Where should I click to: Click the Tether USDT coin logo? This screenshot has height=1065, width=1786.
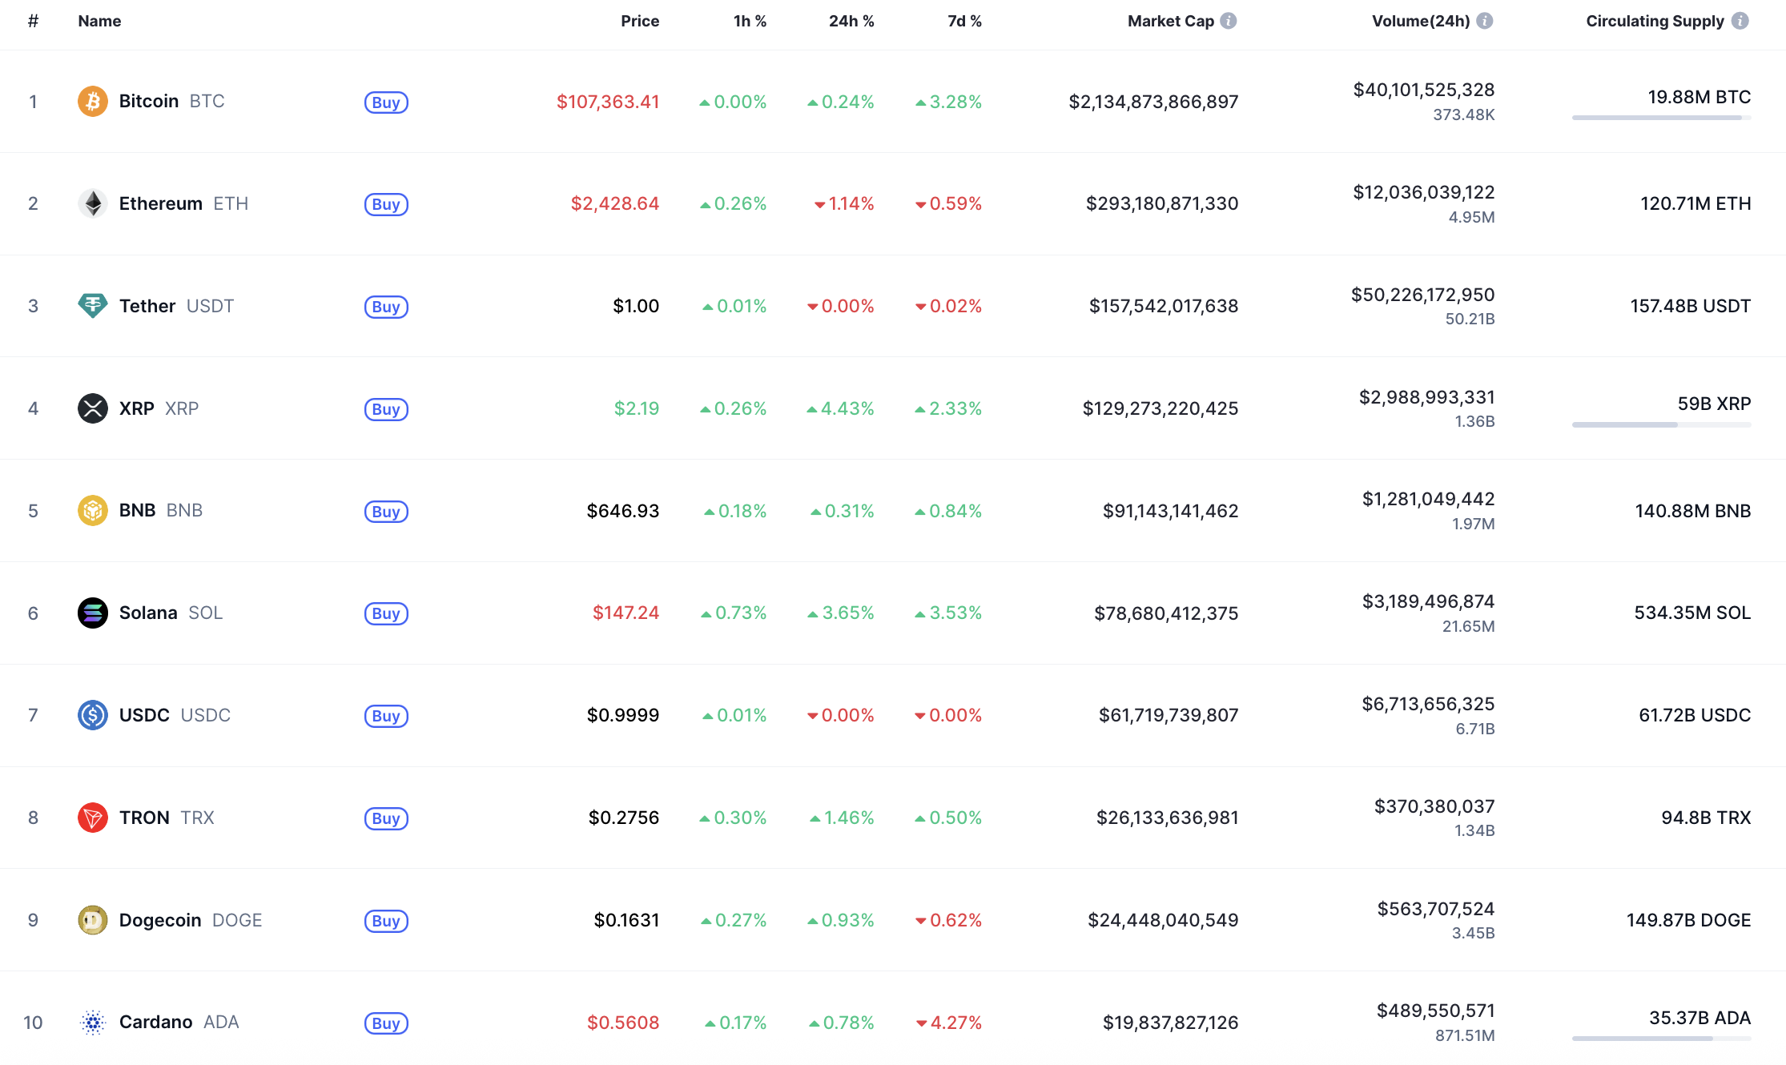pos(92,306)
